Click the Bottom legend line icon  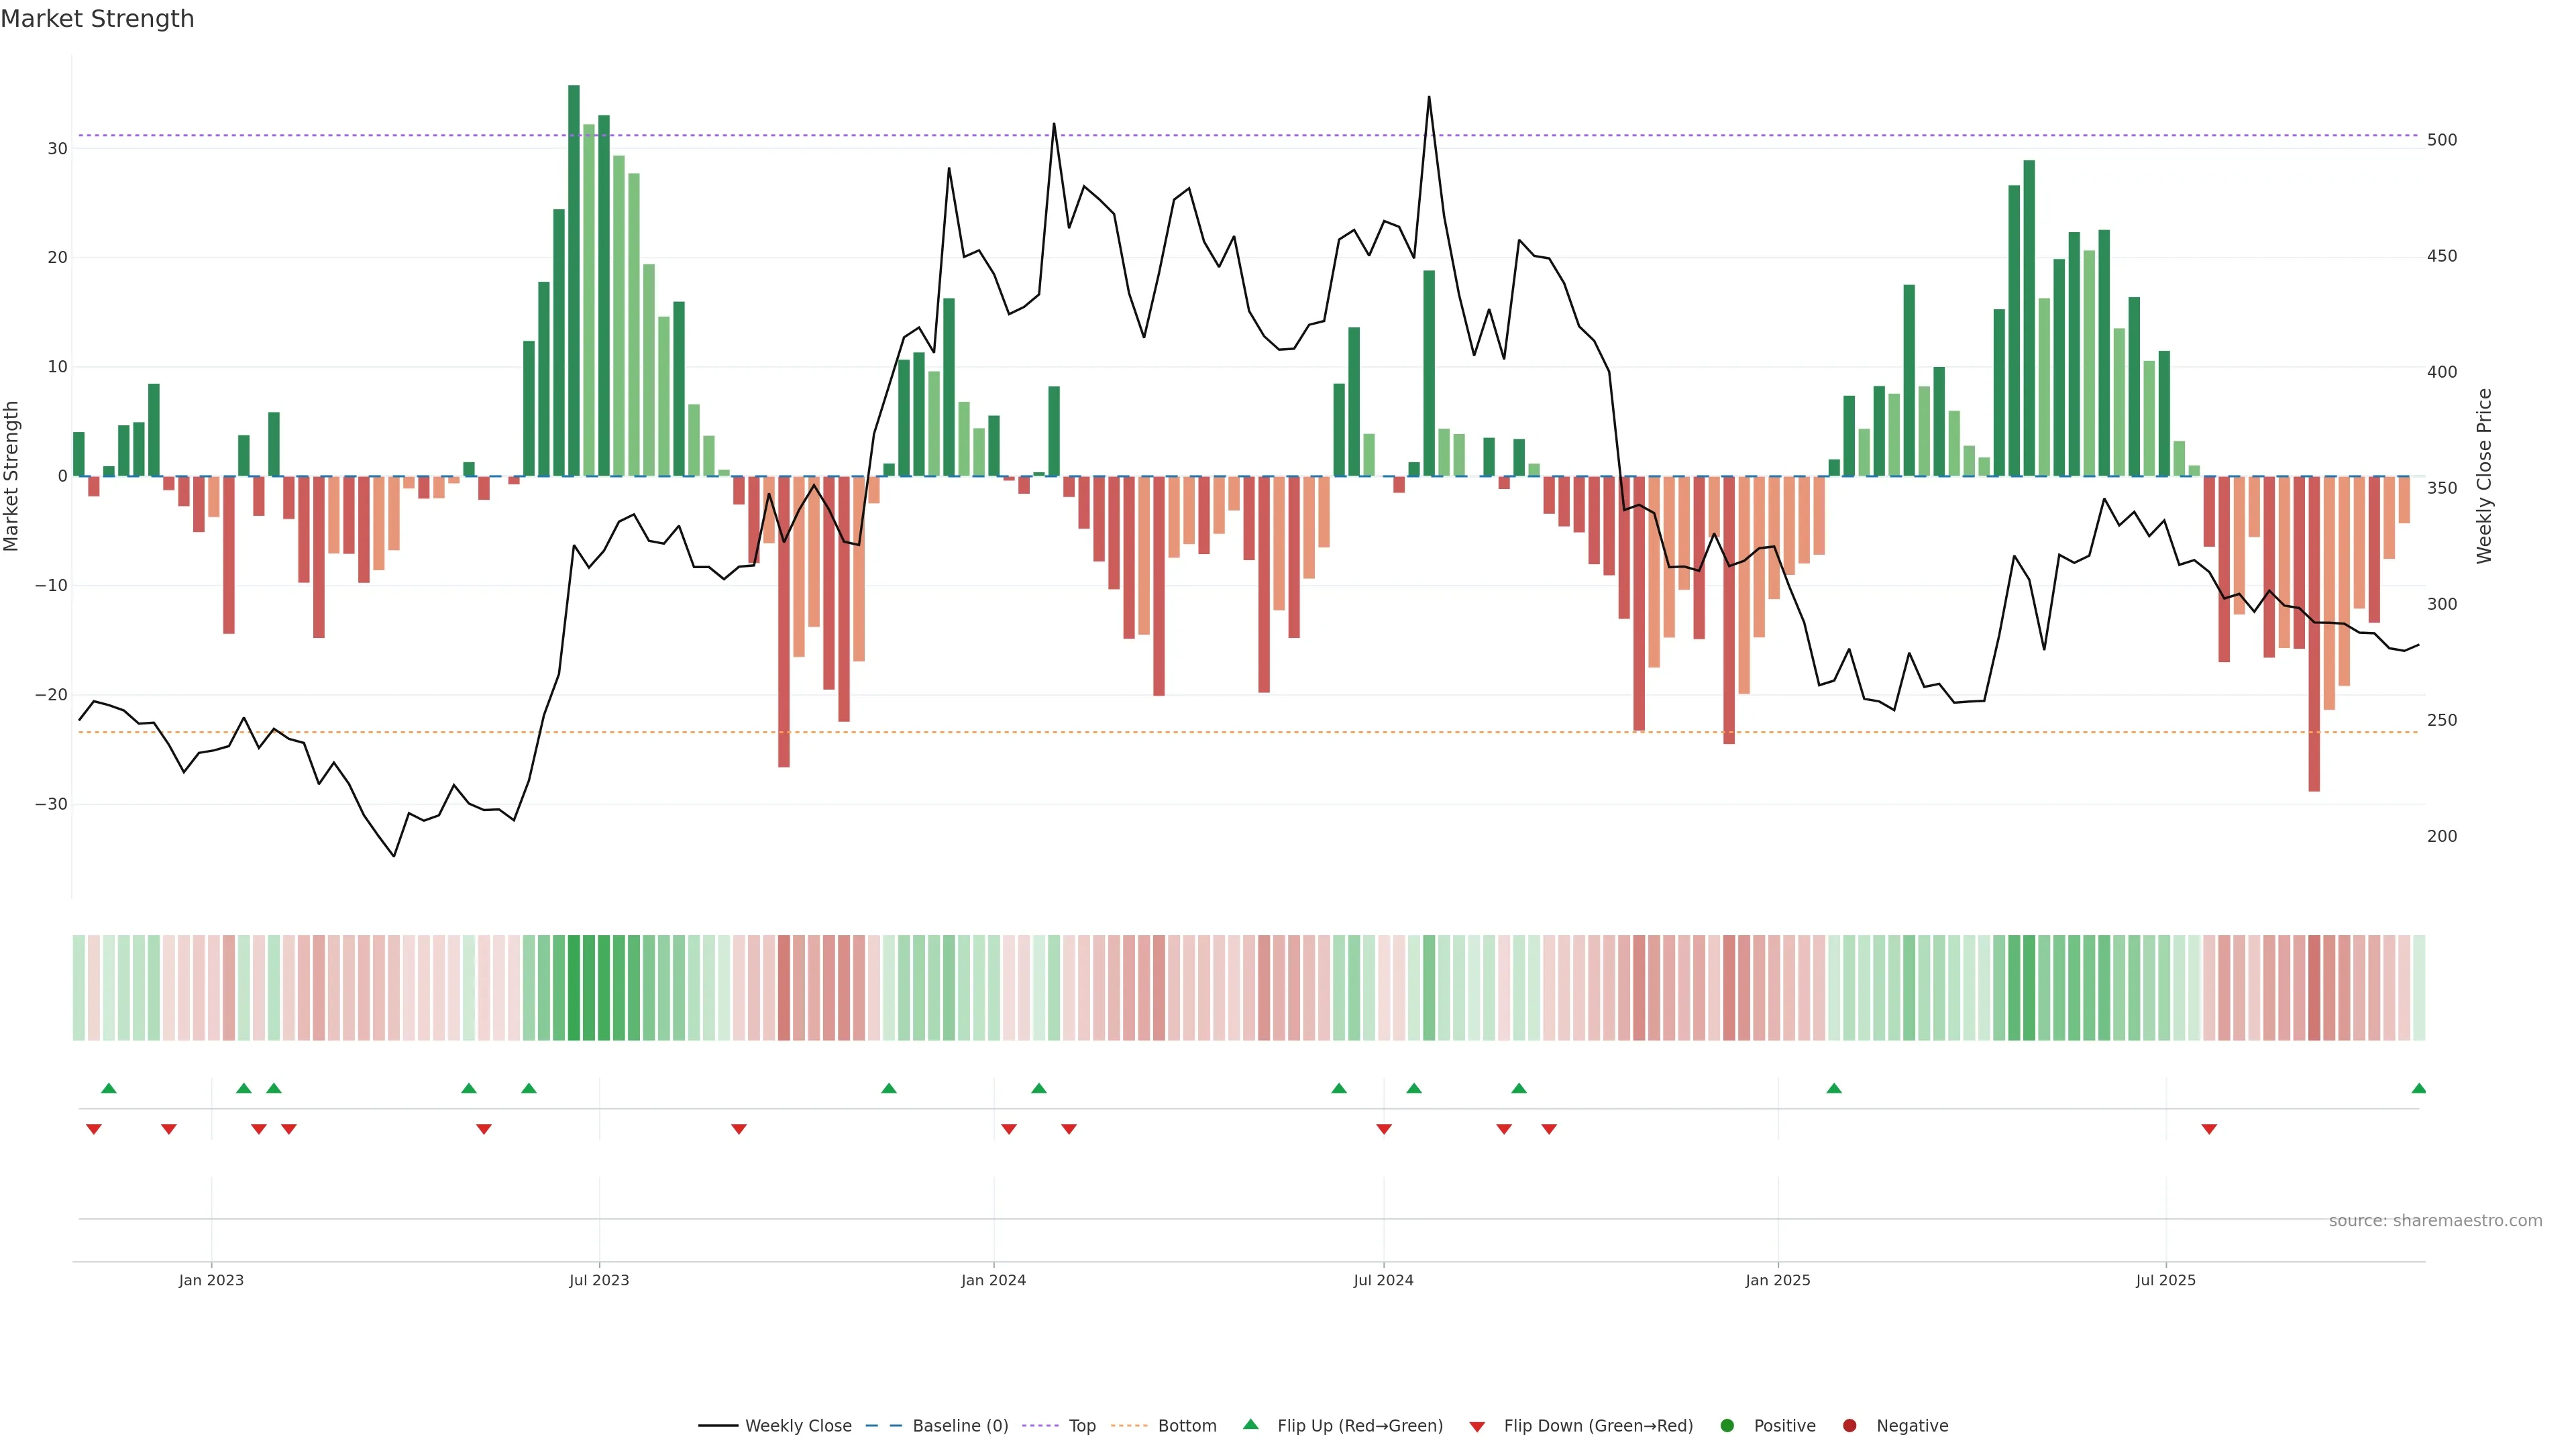tap(1129, 1425)
